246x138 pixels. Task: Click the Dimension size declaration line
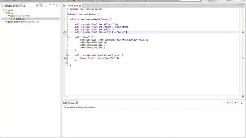[114, 40]
